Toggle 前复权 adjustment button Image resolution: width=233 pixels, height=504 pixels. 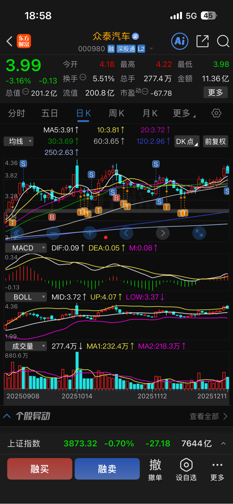point(215,142)
